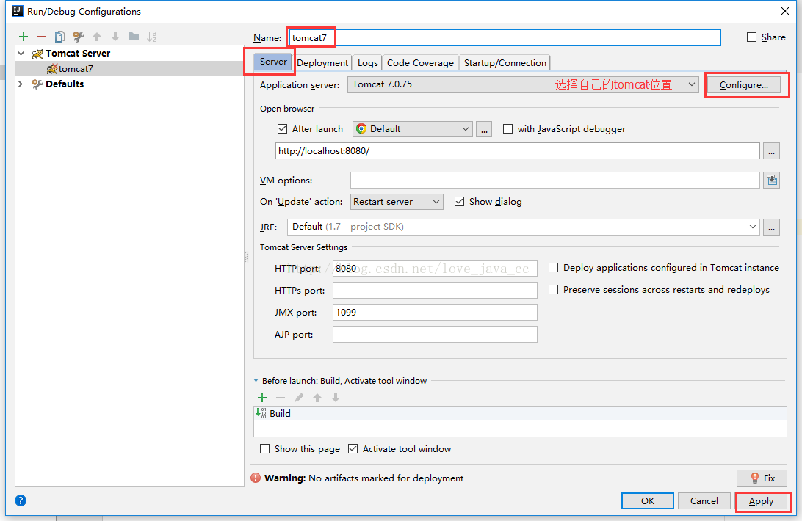
Task: Click the Cancel button
Action: coord(704,500)
